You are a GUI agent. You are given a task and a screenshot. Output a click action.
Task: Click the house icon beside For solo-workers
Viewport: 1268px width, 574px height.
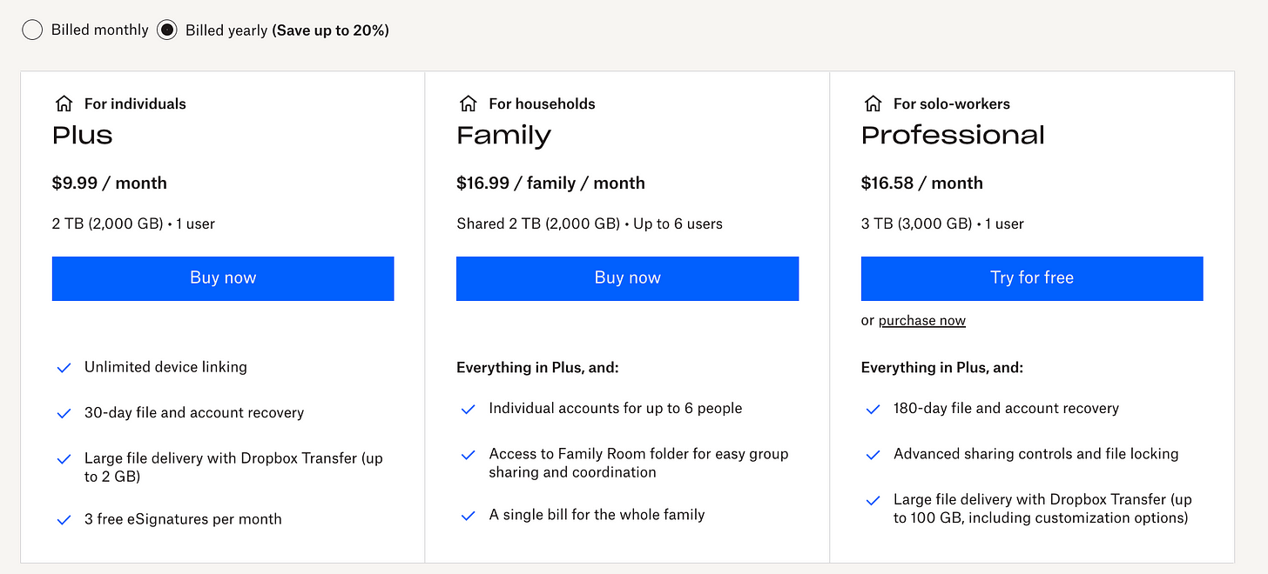pyautogui.click(x=873, y=104)
